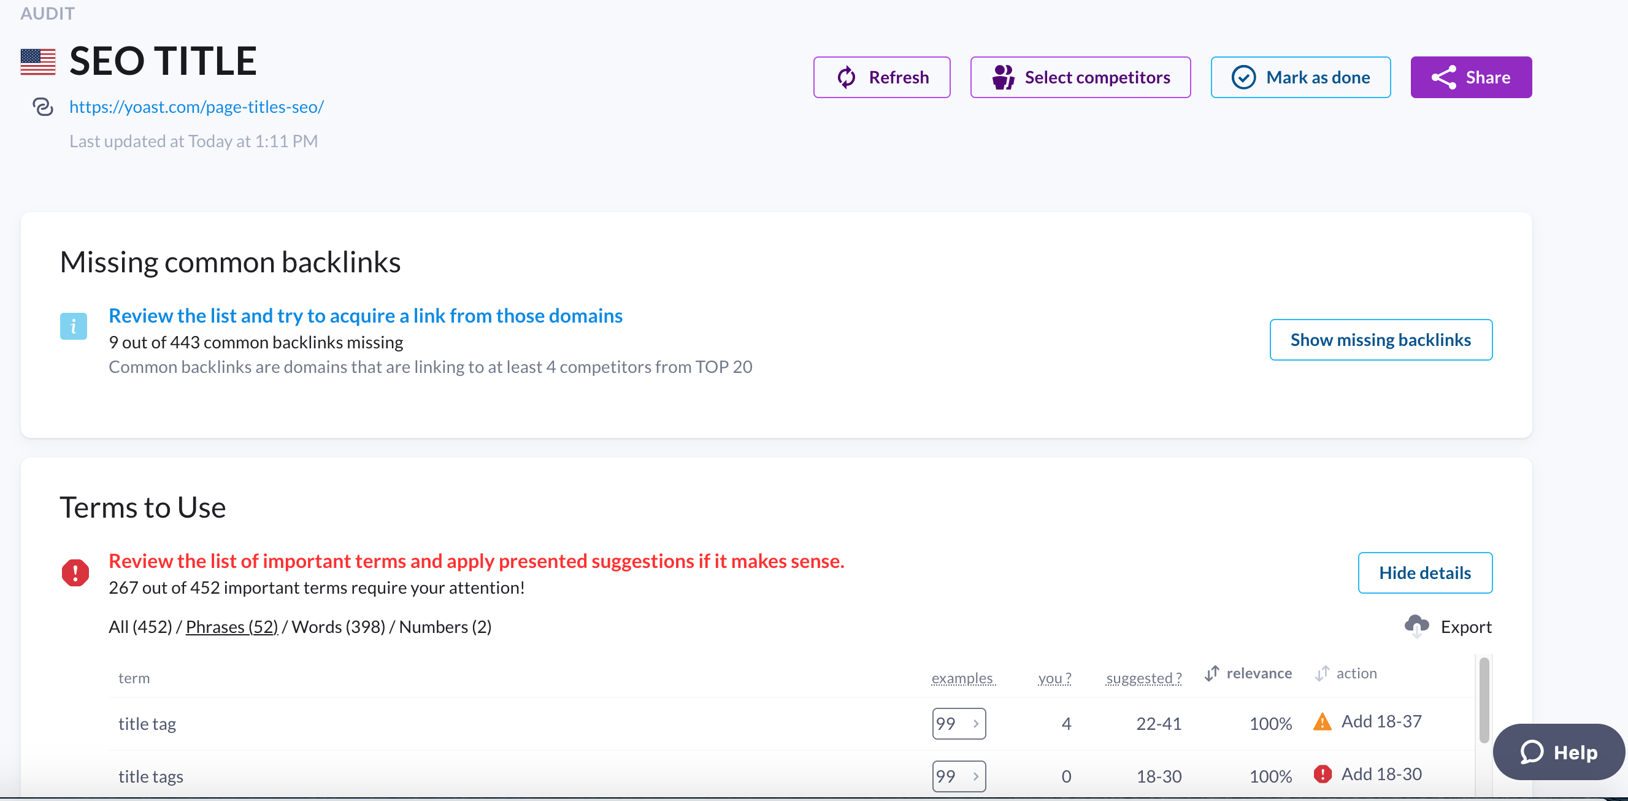Click the Hide details button
The width and height of the screenshot is (1628, 801).
[1426, 573]
